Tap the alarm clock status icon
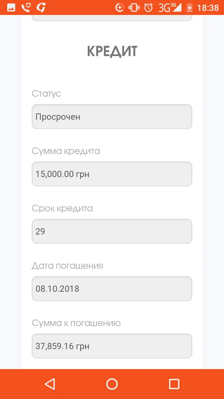The image size is (224, 399). pos(149,7)
